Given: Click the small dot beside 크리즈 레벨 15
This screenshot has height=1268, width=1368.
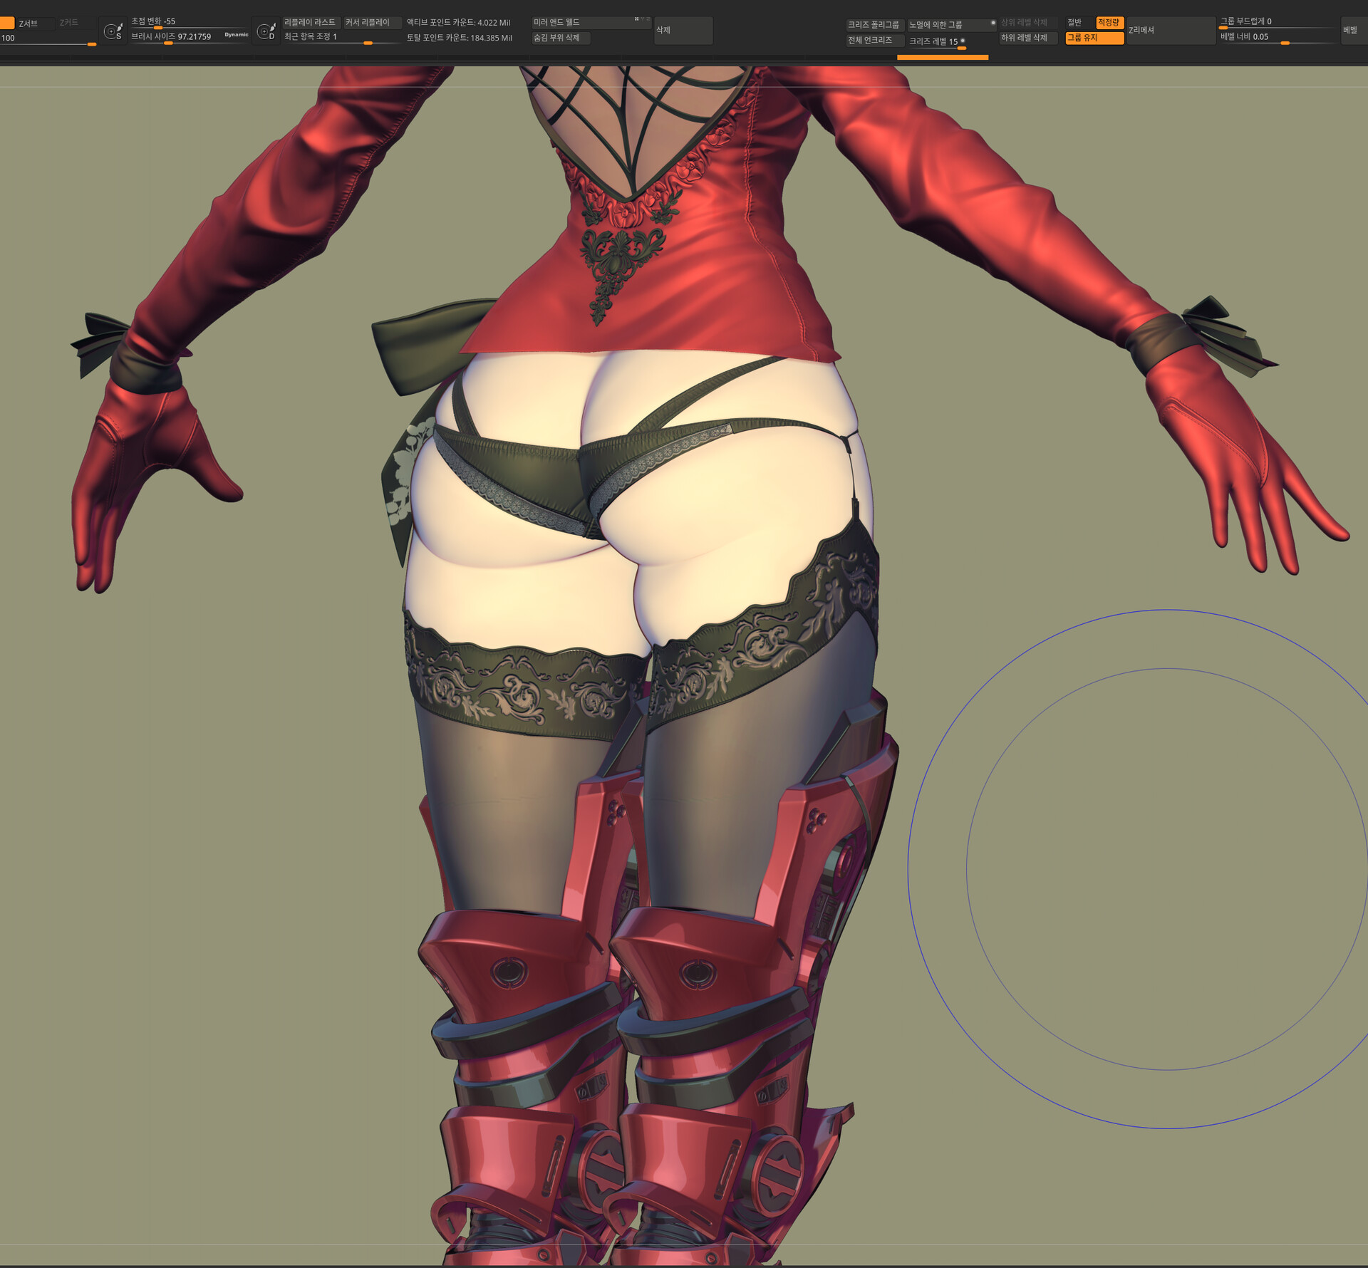Looking at the screenshot, I should (963, 41).
